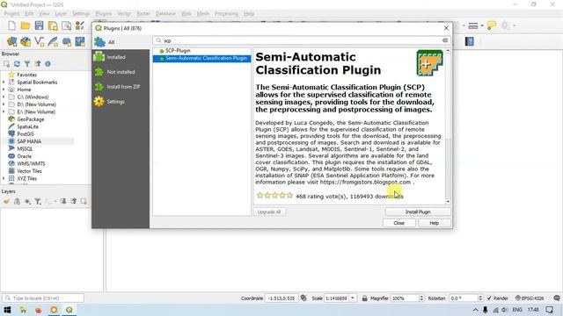Viewport: 563px width, 316px height.
Task: Open the Vector menu
Action: tap(124, 14)
